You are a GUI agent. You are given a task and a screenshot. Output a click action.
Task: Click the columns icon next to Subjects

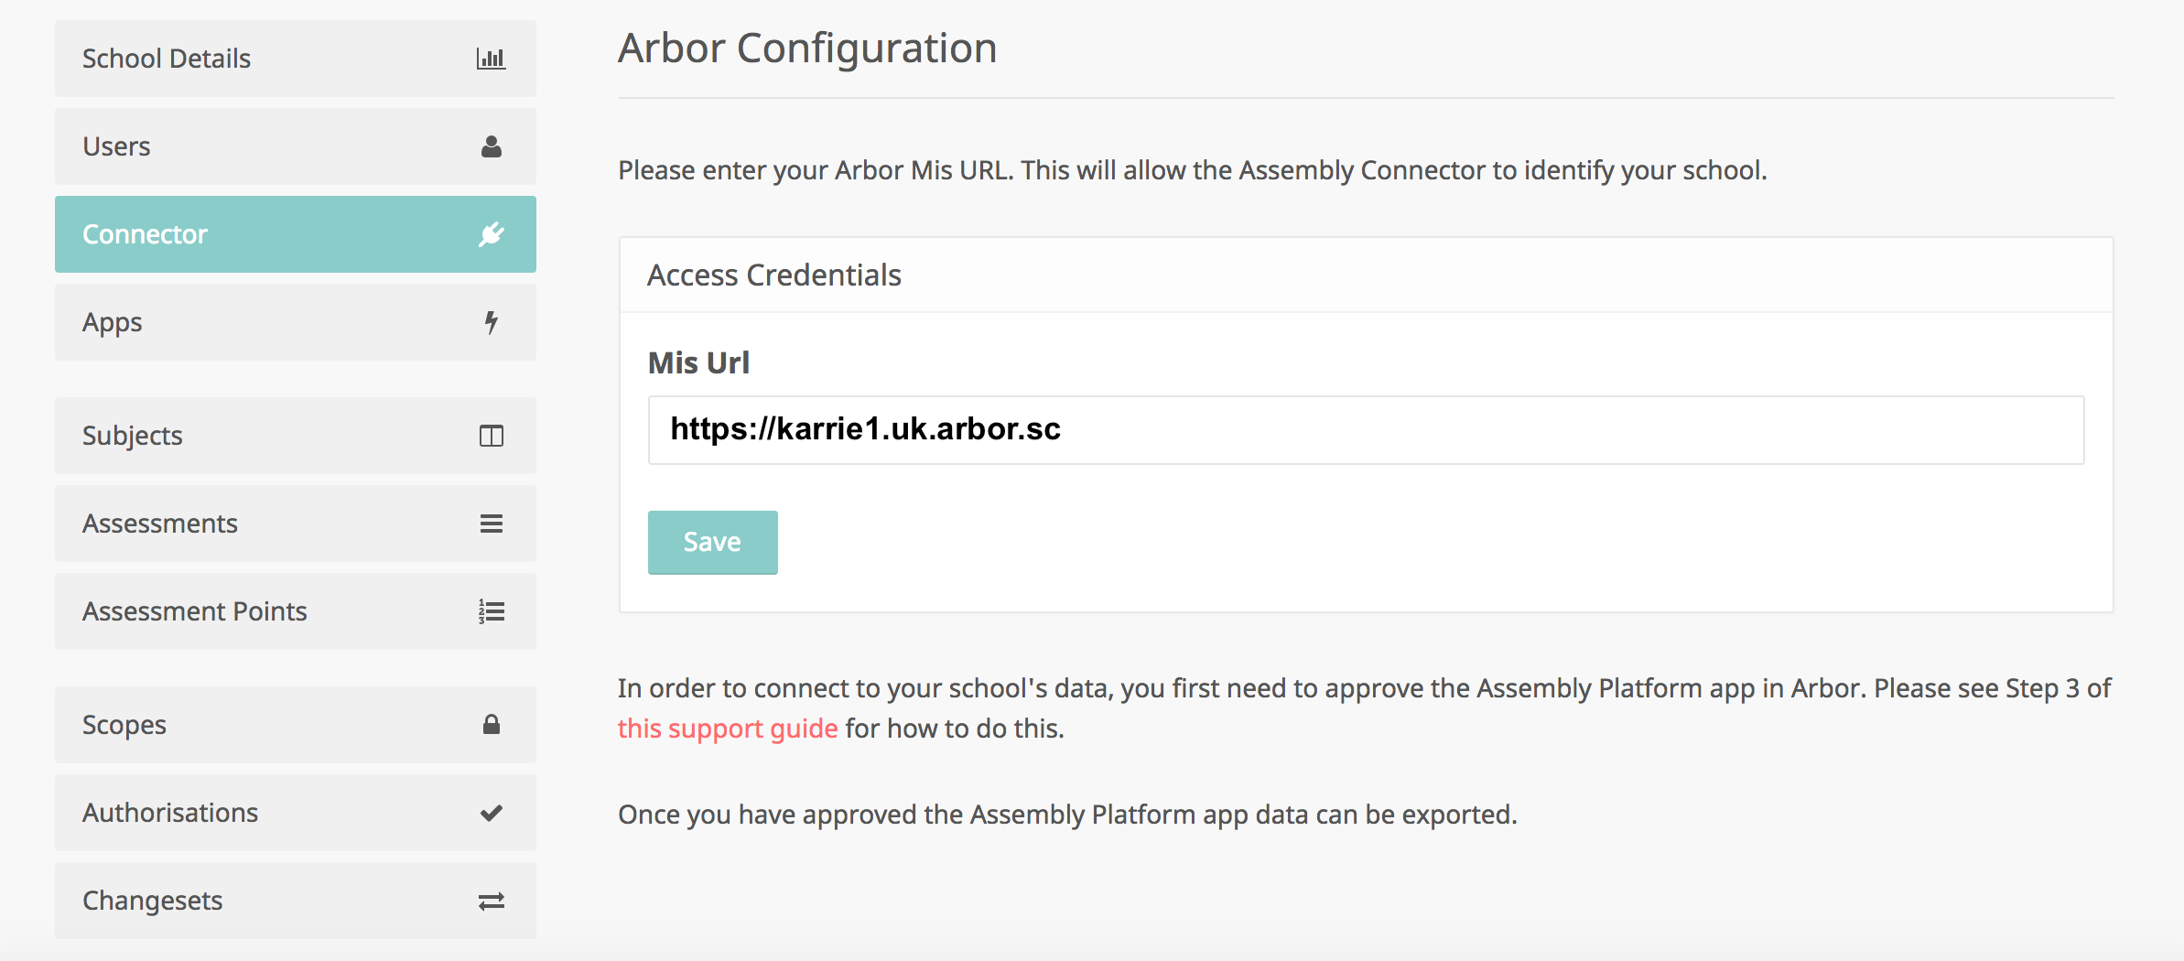click(491, 436)
